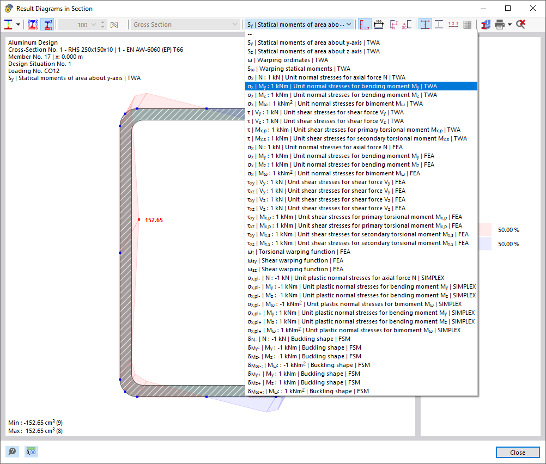Screen dimensions: 546x464
Task: Select τ Vy unit shear stresses TWA
Action: tap(361, 112)
